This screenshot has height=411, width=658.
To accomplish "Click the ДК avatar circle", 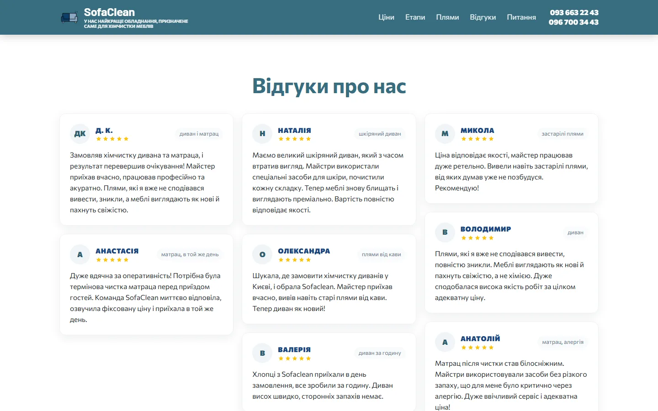I will click(80, 134).
